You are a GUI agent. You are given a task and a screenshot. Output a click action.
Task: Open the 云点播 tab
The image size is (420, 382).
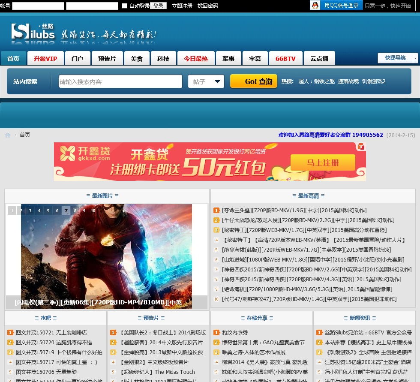[319, 58]
